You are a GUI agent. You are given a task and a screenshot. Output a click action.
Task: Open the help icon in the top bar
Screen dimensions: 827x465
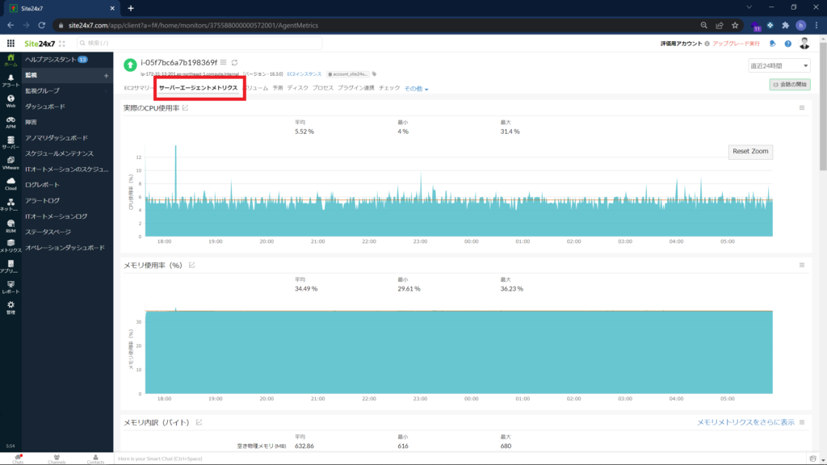coord(788,44)
